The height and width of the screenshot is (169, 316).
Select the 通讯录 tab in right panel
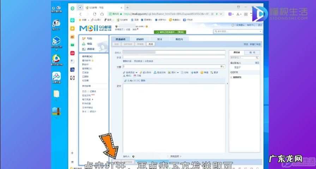click(237, 53)
